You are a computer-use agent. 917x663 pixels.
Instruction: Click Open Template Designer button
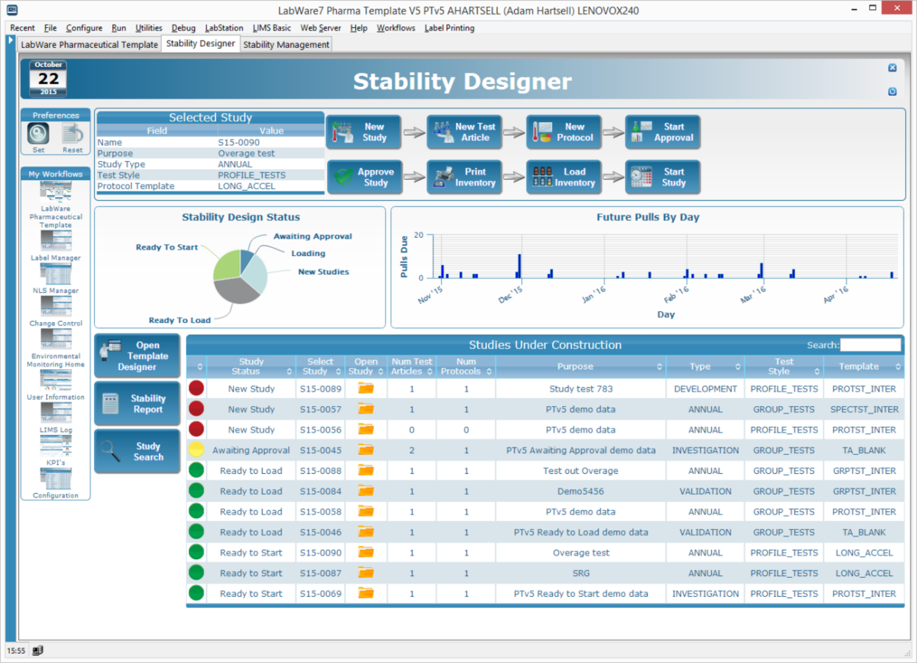pyautogui.click(x=137, y=356)
